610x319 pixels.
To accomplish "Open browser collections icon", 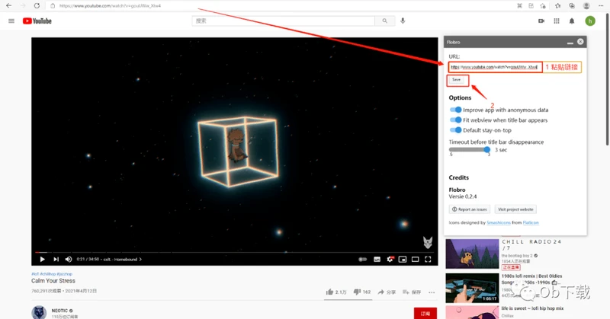I will 571,6.
